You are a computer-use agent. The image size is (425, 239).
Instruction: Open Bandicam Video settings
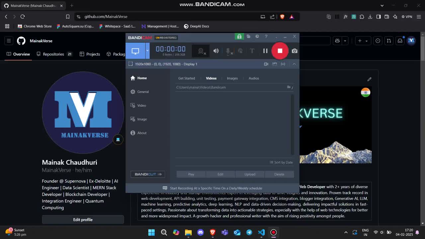pyautogui.click(x=138, y=106)
